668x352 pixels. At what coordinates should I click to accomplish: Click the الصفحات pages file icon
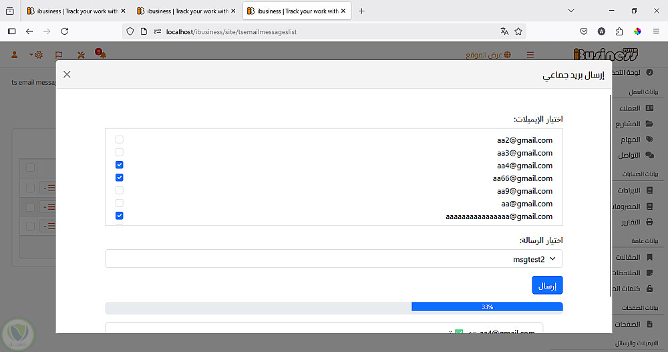(650, 325)
